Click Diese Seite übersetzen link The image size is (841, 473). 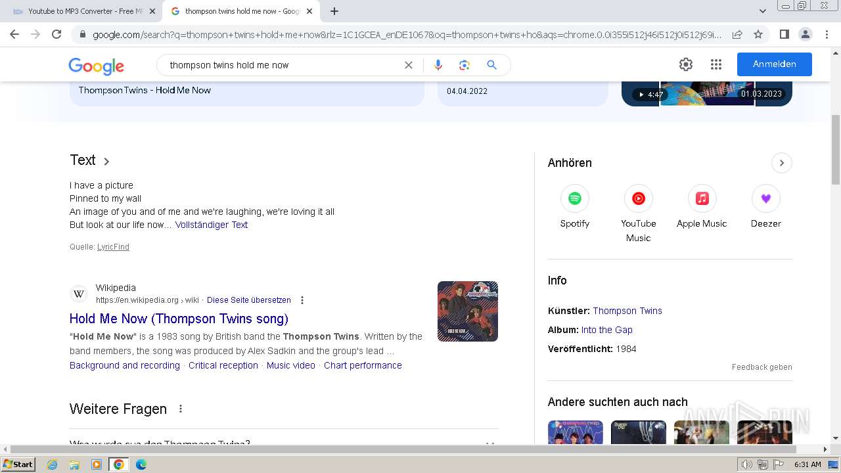coord(249,300)
